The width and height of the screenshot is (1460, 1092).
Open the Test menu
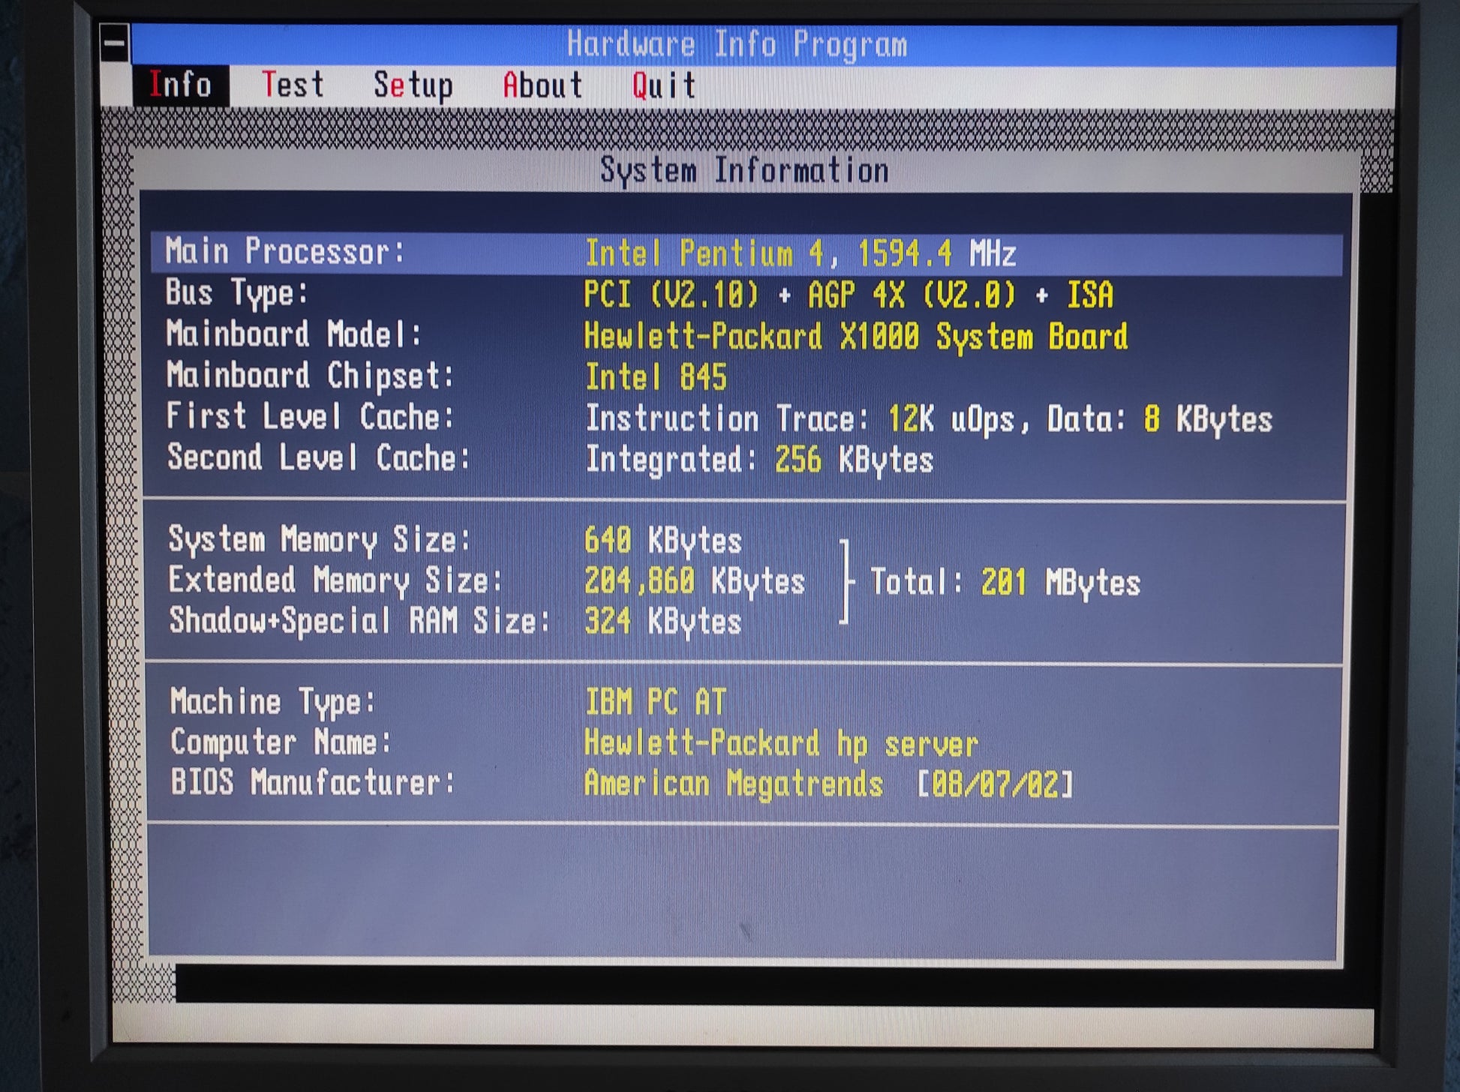click(293, 85)
